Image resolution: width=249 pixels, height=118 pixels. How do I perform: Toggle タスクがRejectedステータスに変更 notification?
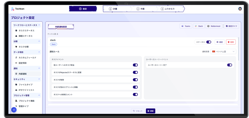[135, 72]
